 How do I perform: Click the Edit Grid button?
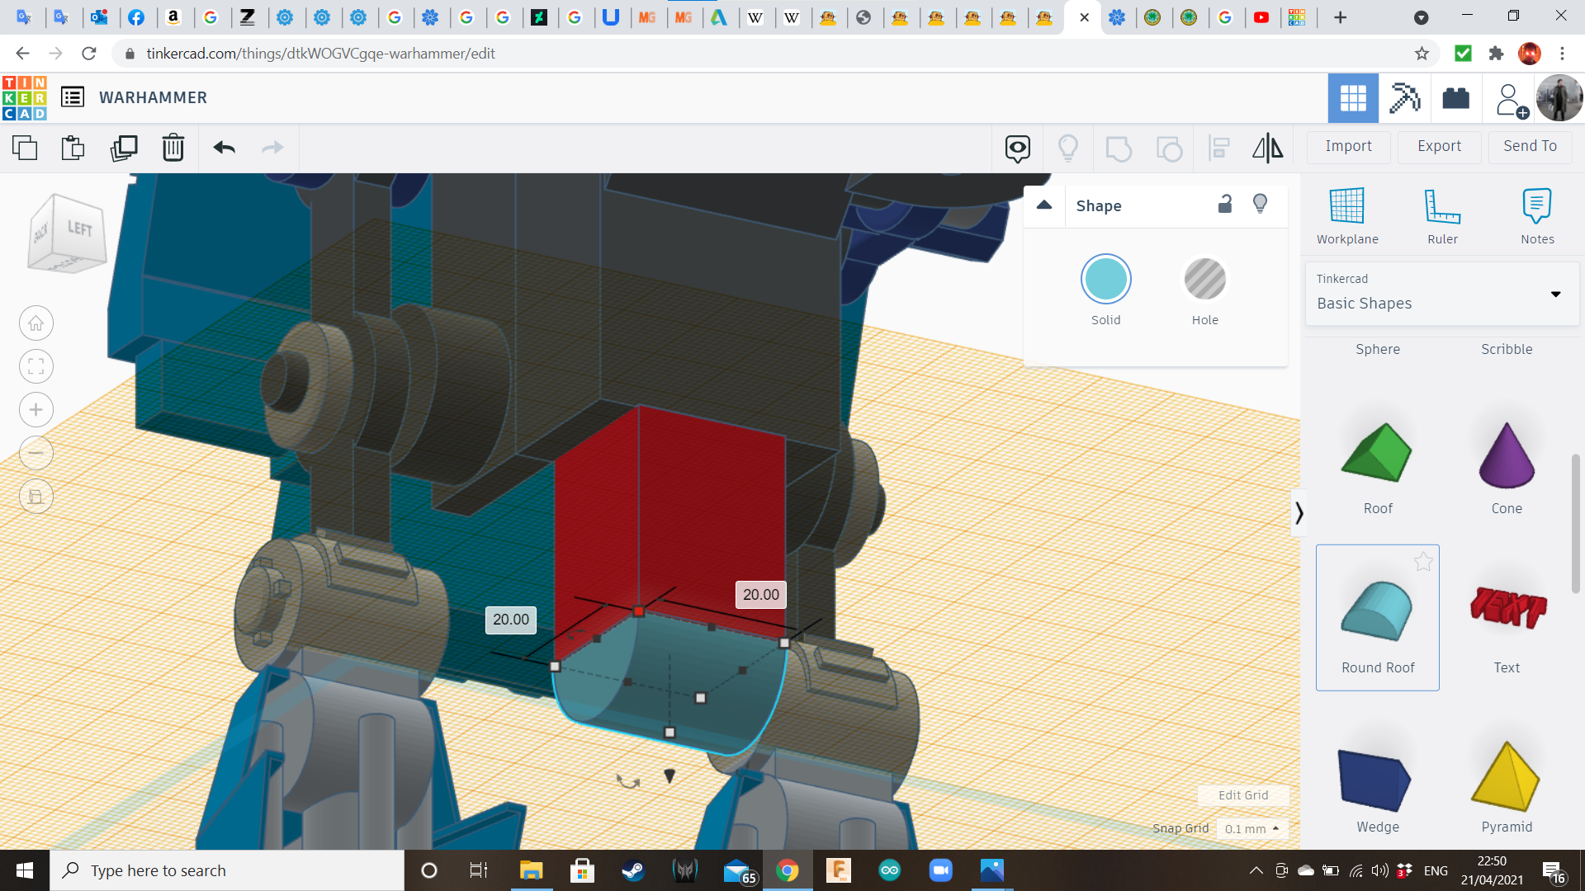pos(1242,795)
